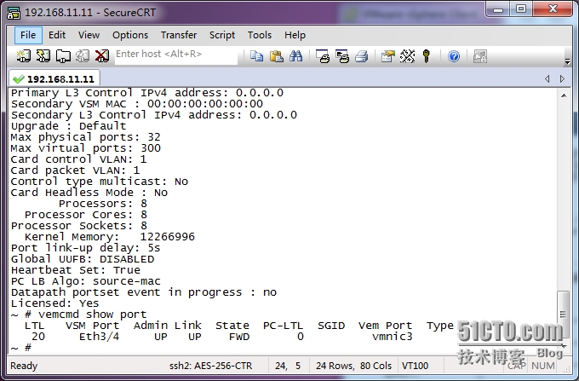Click ssh2: AES-256-CTR in status bar

click(210, 366)
